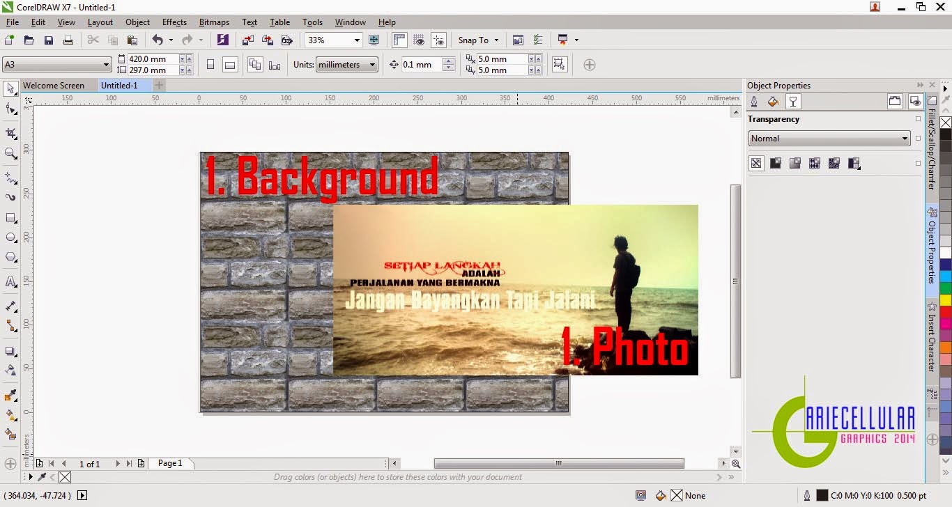
Task: Click the Zoom navigator icon below the scrollbar
Action: (x=736, y=464)
